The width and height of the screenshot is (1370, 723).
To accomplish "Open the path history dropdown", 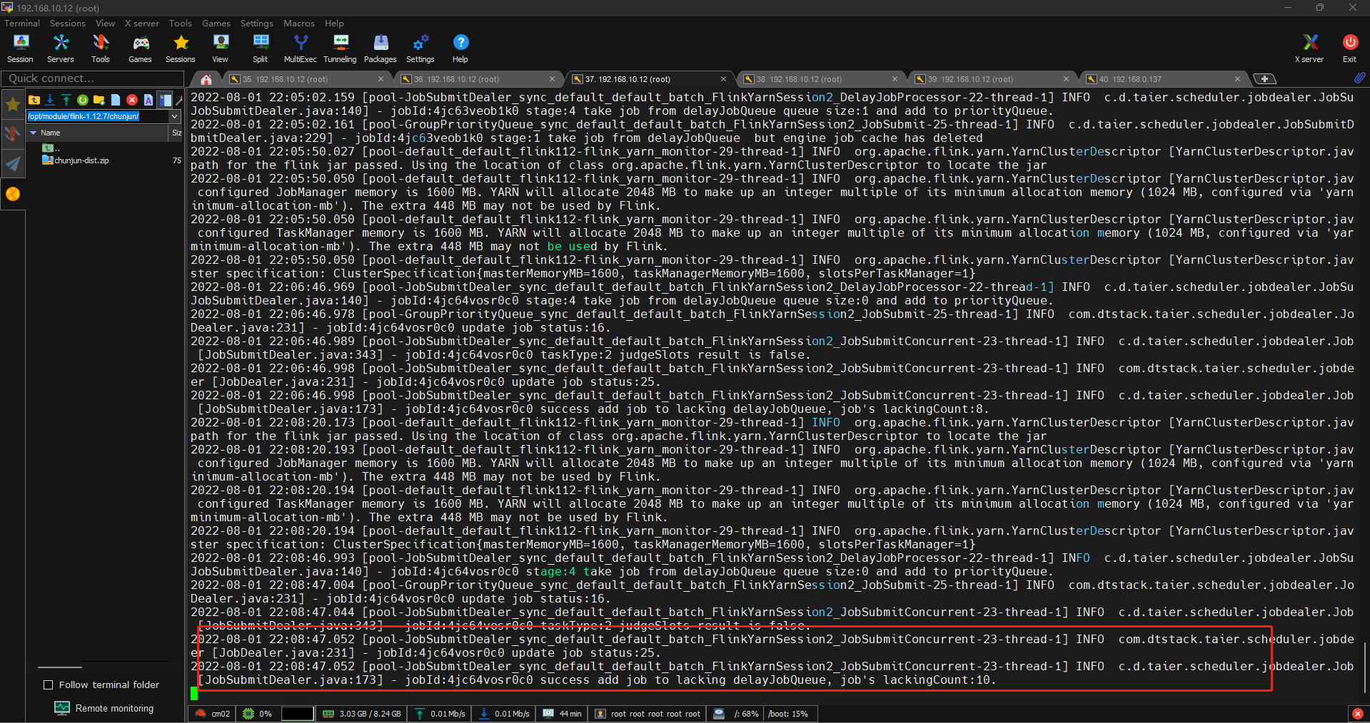I will tap(175, 116).
